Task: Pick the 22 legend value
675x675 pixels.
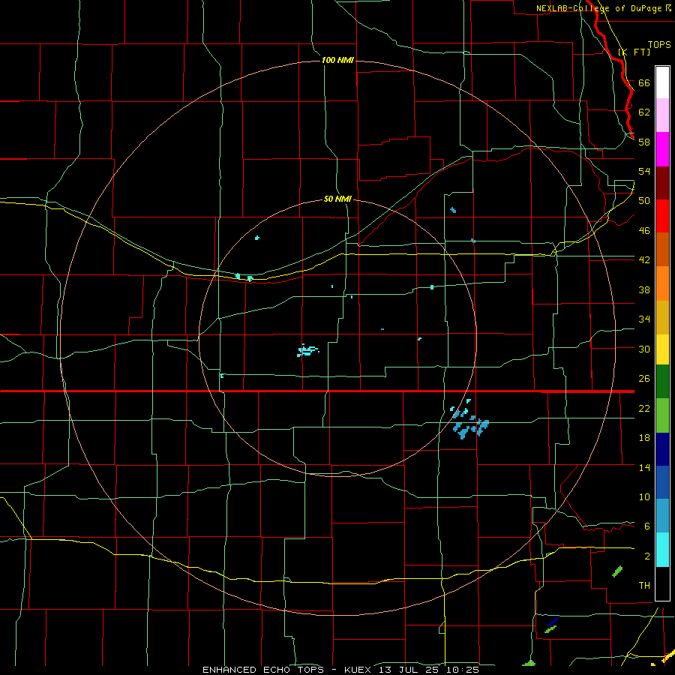Action: tap(644, 408)
